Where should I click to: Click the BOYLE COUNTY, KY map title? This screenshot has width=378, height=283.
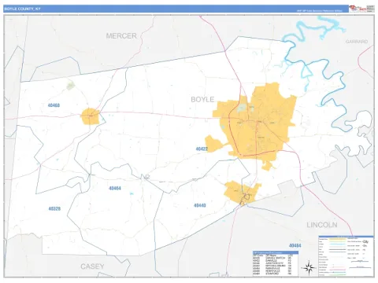[22, 9]
